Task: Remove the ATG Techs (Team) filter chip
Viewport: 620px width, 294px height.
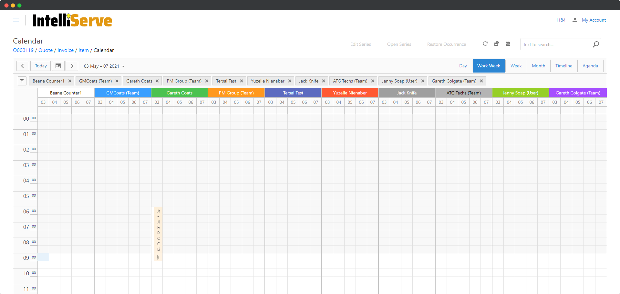Action: [x=373, y=81]
